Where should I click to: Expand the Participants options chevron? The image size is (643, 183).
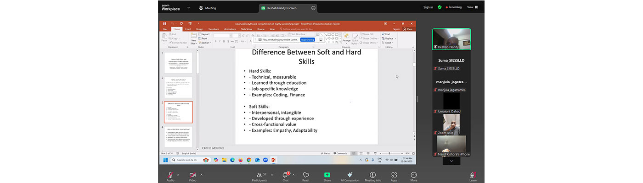tap(272, 175)
